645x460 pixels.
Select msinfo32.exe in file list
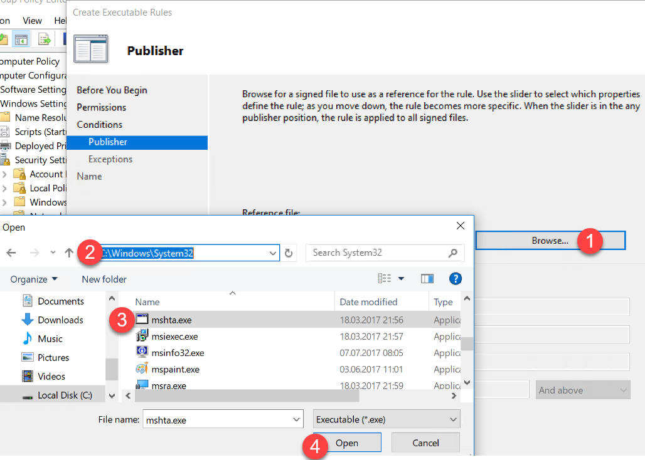click(178, 353)
